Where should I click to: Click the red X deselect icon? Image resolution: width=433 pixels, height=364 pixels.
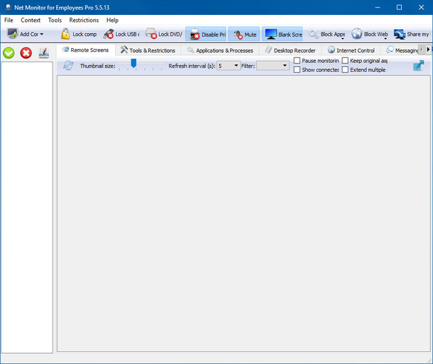(x=26, y=53)
